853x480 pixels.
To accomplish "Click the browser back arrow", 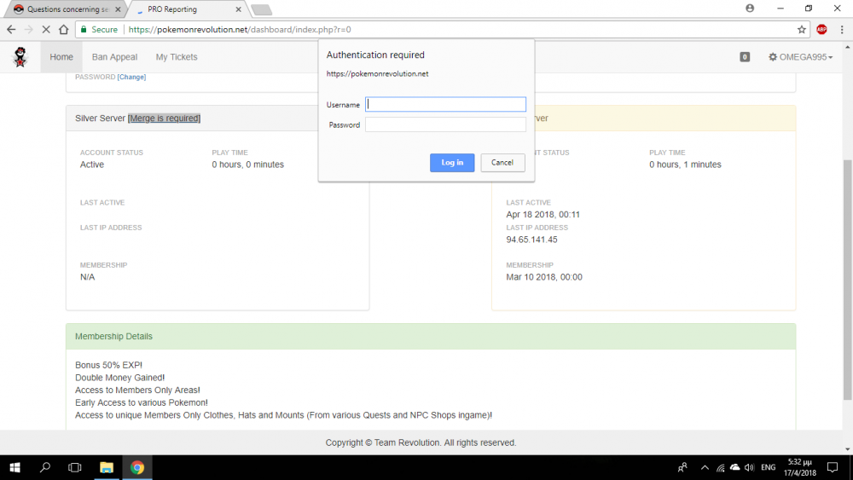I will coord(11,29).
